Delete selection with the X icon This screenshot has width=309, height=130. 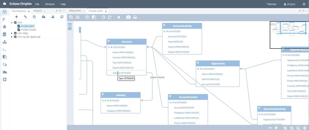pos(119,17)
